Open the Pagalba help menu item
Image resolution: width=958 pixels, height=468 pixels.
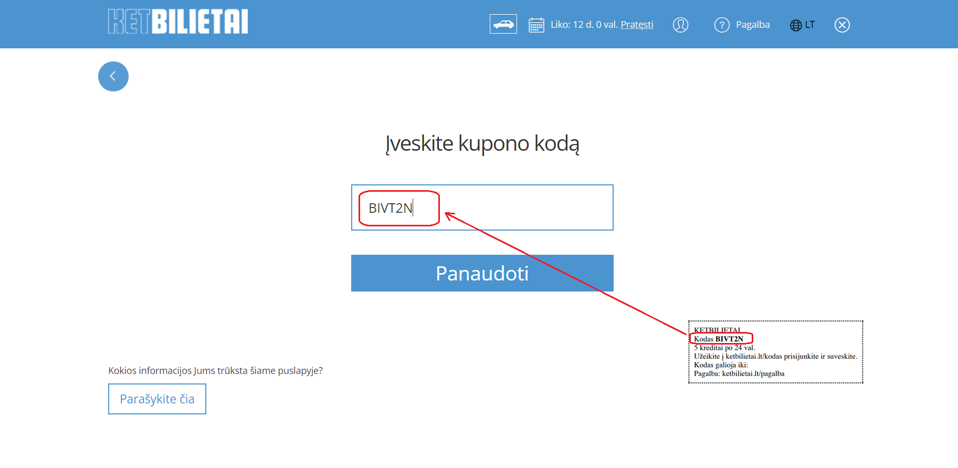click(752, 25)
